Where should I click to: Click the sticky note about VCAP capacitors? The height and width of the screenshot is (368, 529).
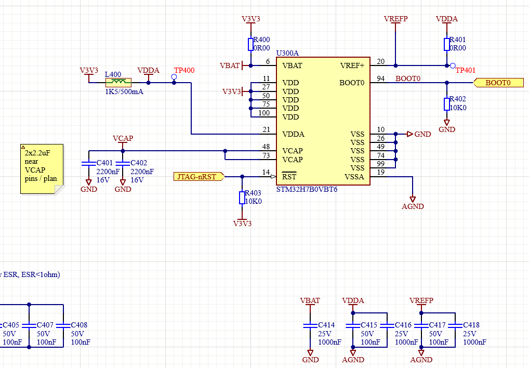tap(41, 168)
